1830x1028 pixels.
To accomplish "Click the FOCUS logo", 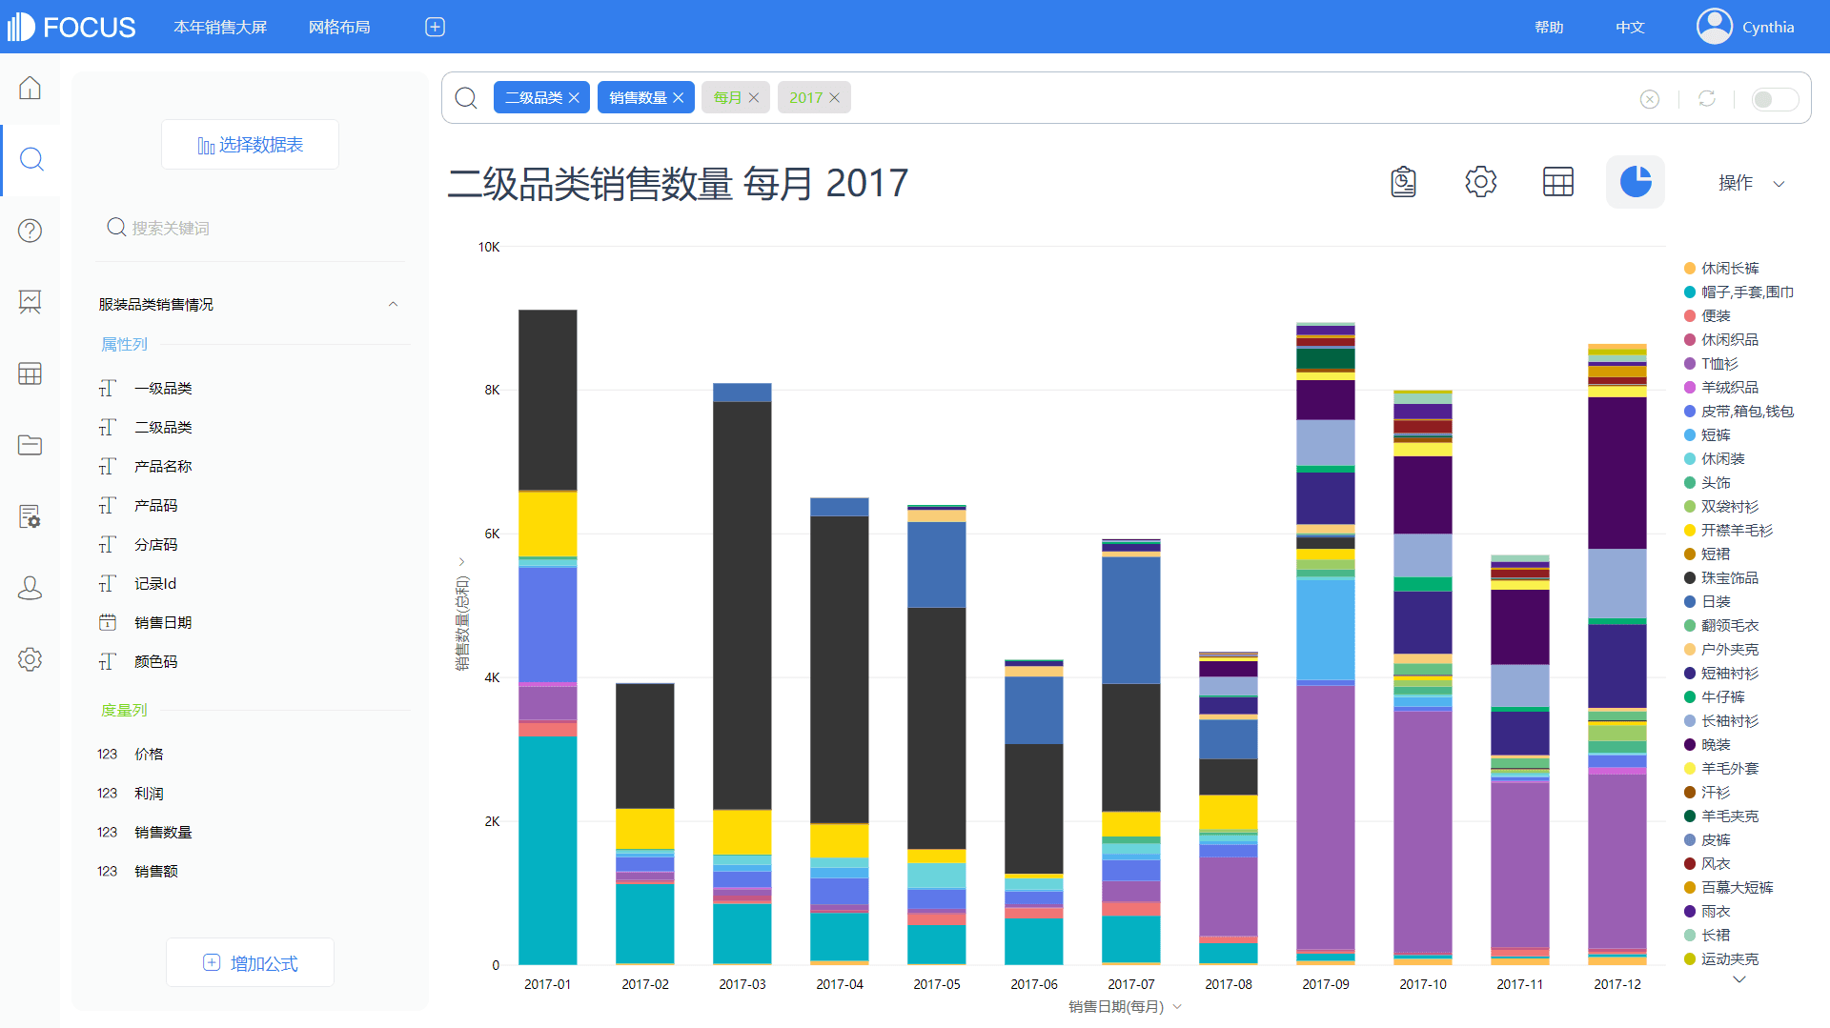I will click(x=71, y=27).
